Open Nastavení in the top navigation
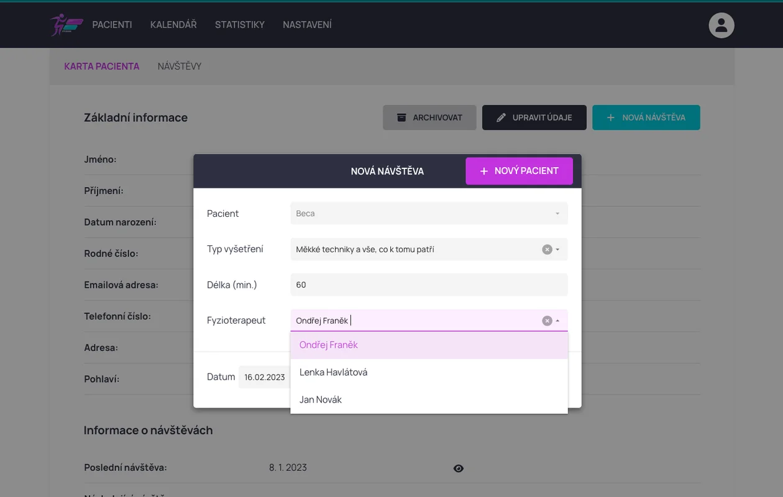The width and height of the screenshot is (783, 497). click(x=307, y=25)
